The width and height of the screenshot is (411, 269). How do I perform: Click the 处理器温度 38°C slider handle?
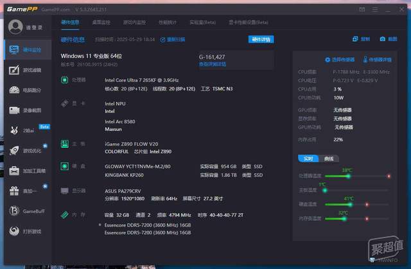pyautogui.click(x=348, y=177)
